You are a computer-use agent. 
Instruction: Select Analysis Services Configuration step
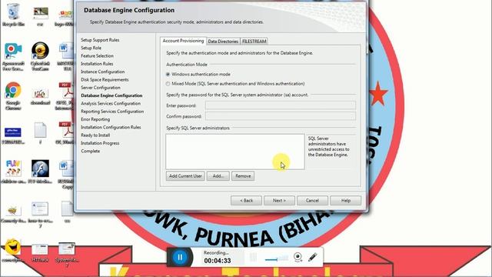tap(111, 103)
